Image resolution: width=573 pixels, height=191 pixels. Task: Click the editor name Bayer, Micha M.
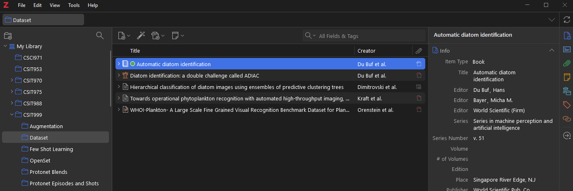(x=493, y=100)
